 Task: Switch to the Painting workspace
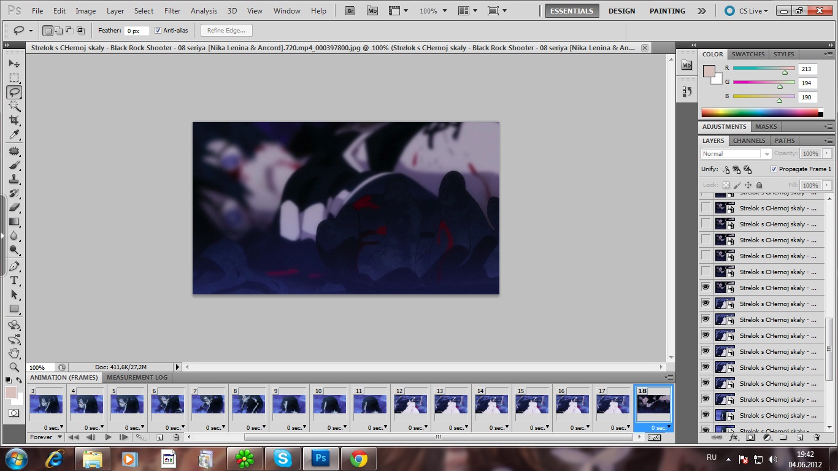[667, 11]
